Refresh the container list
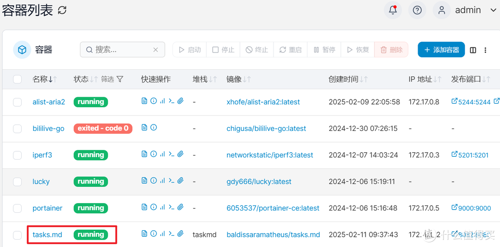 [x=62, y=11]
